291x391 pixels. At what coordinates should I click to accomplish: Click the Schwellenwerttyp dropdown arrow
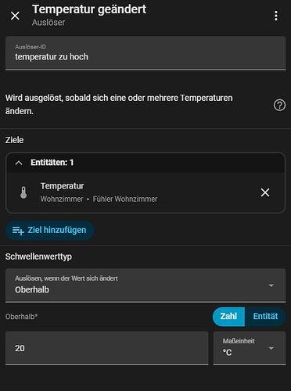[x=271, y=285]
